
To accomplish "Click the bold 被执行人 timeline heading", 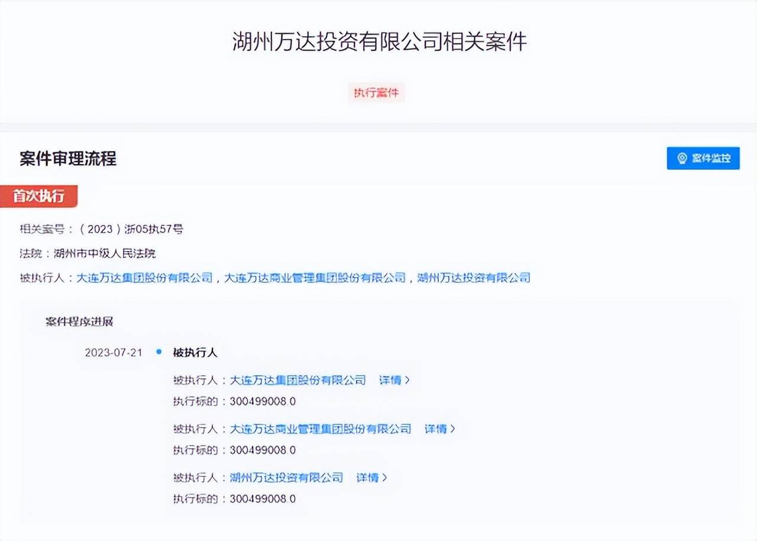I will (x=195, y=353).
